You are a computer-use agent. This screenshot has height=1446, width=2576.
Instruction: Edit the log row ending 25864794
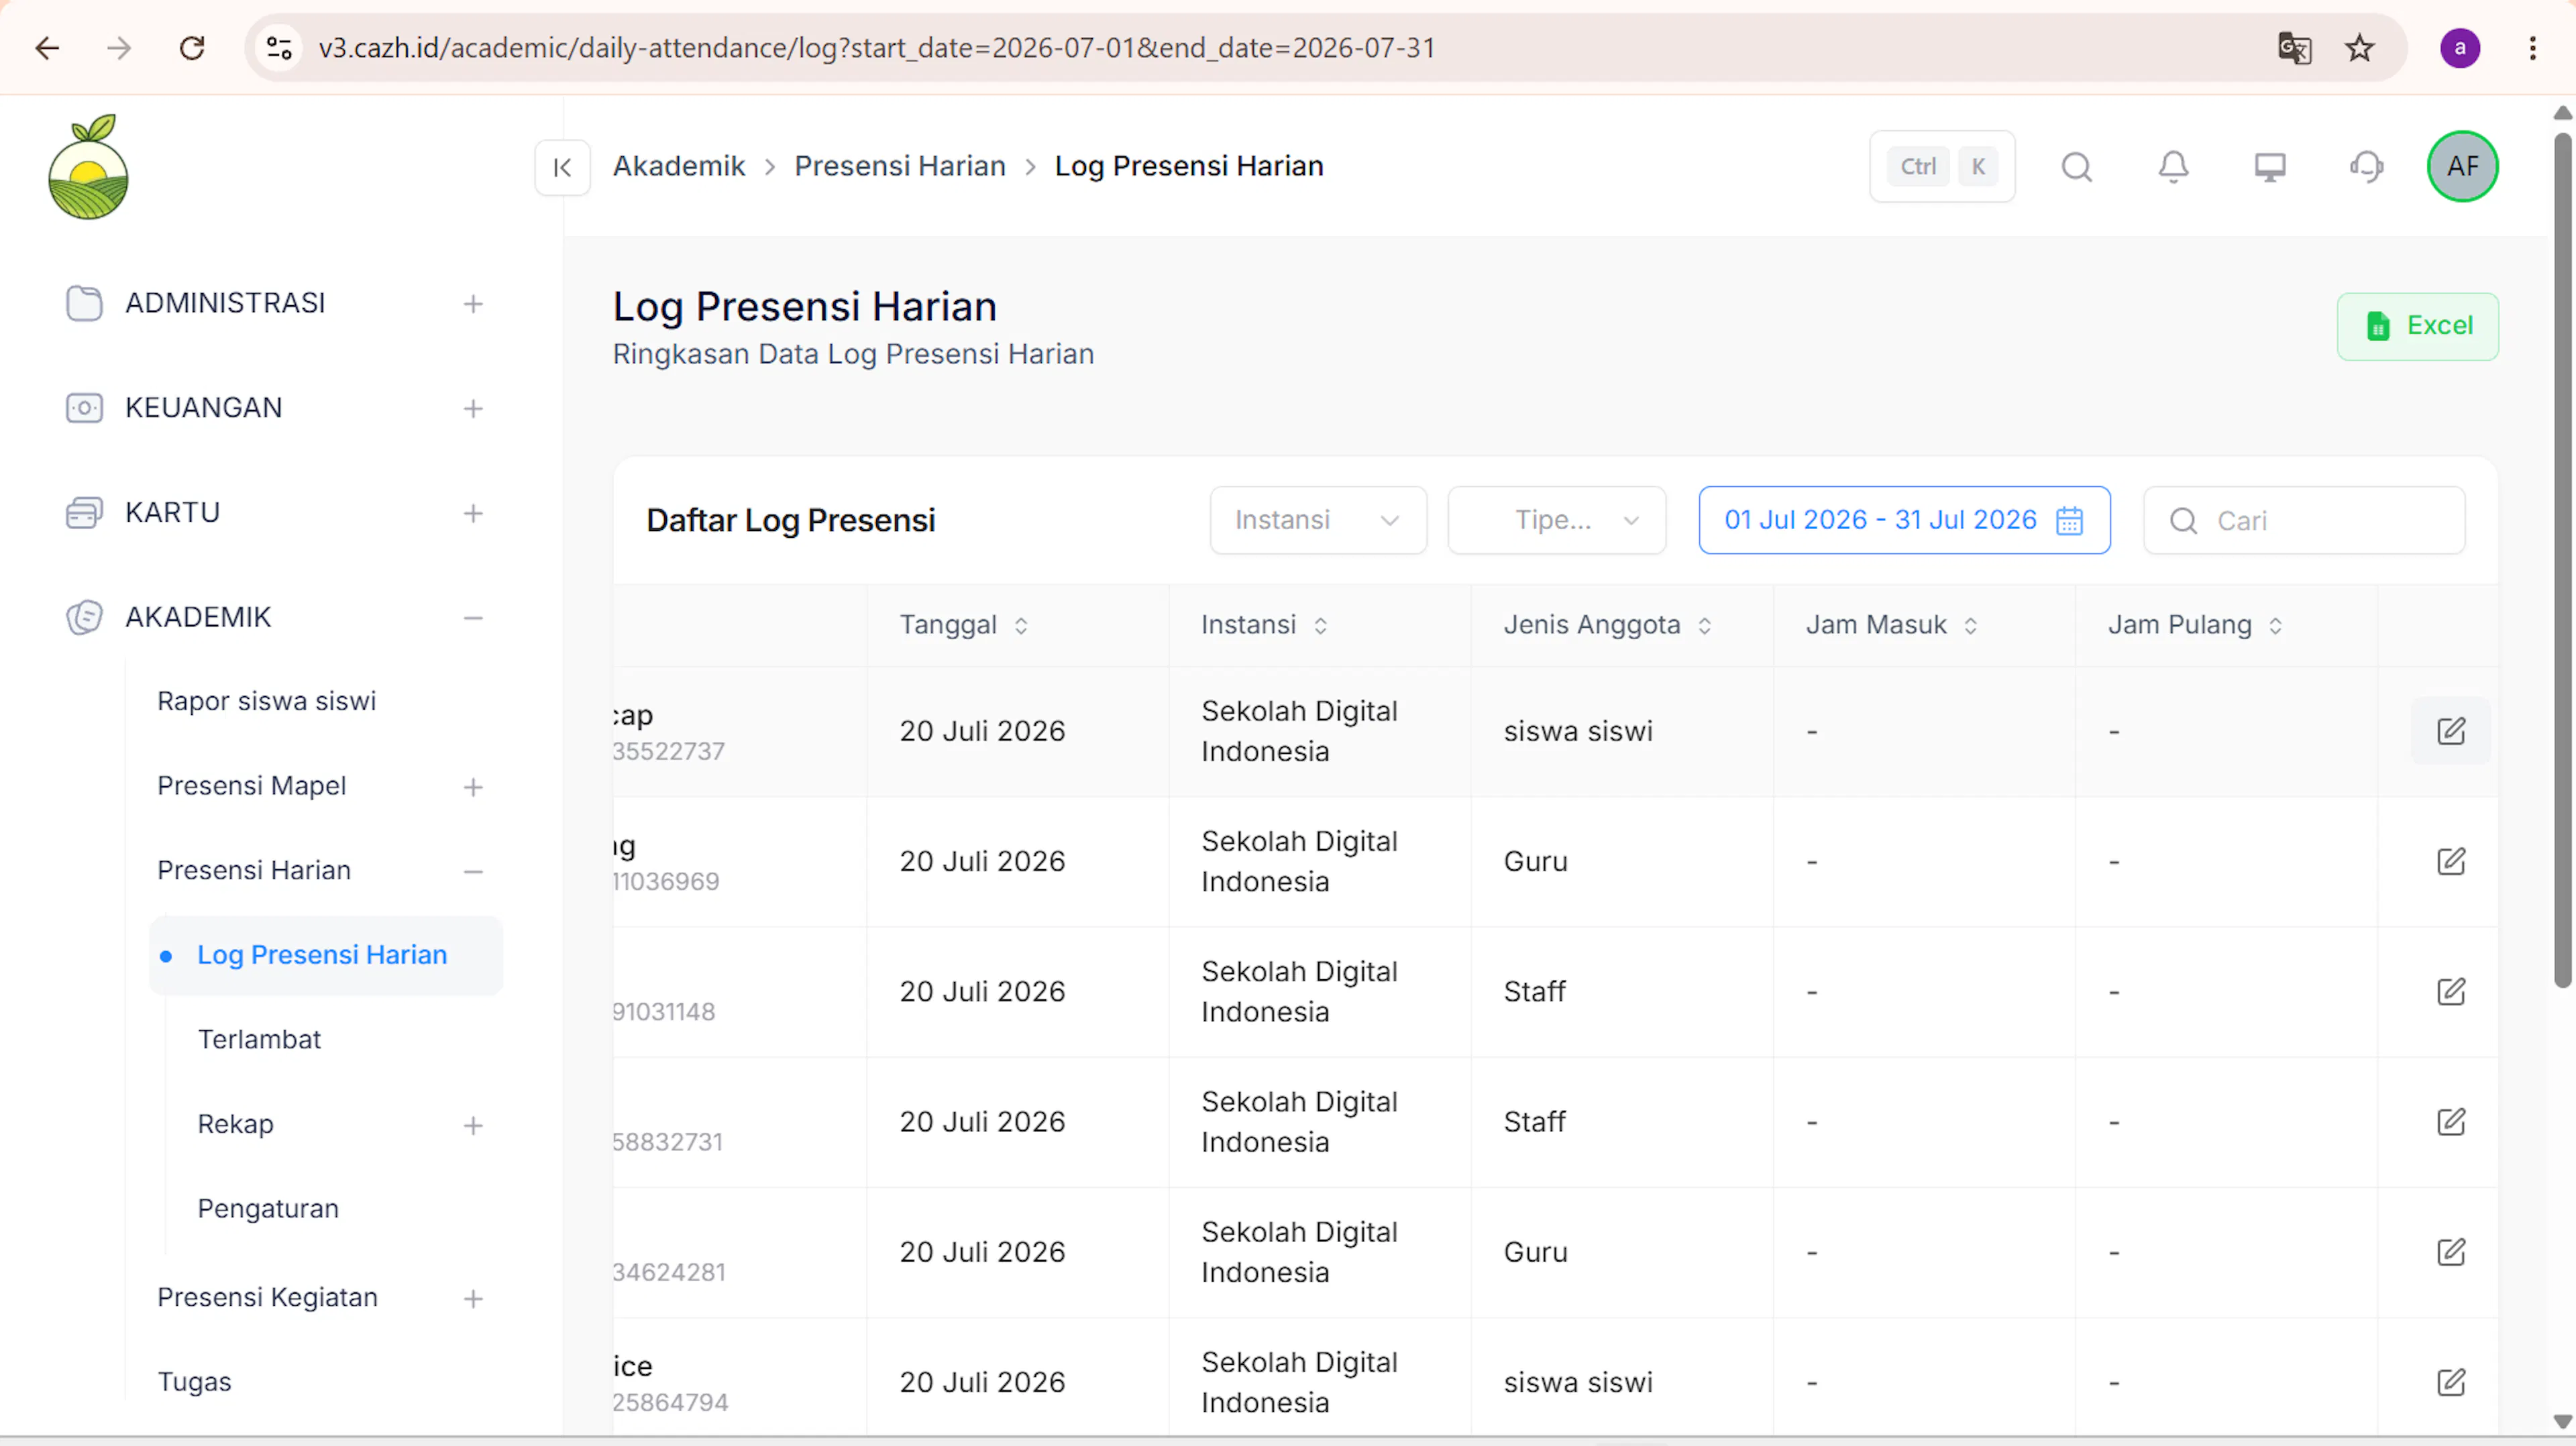2451,1382
